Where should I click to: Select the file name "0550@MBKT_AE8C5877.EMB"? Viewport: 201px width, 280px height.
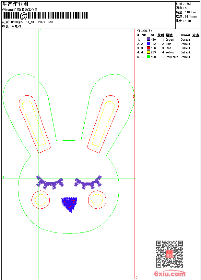pos(32,22)
